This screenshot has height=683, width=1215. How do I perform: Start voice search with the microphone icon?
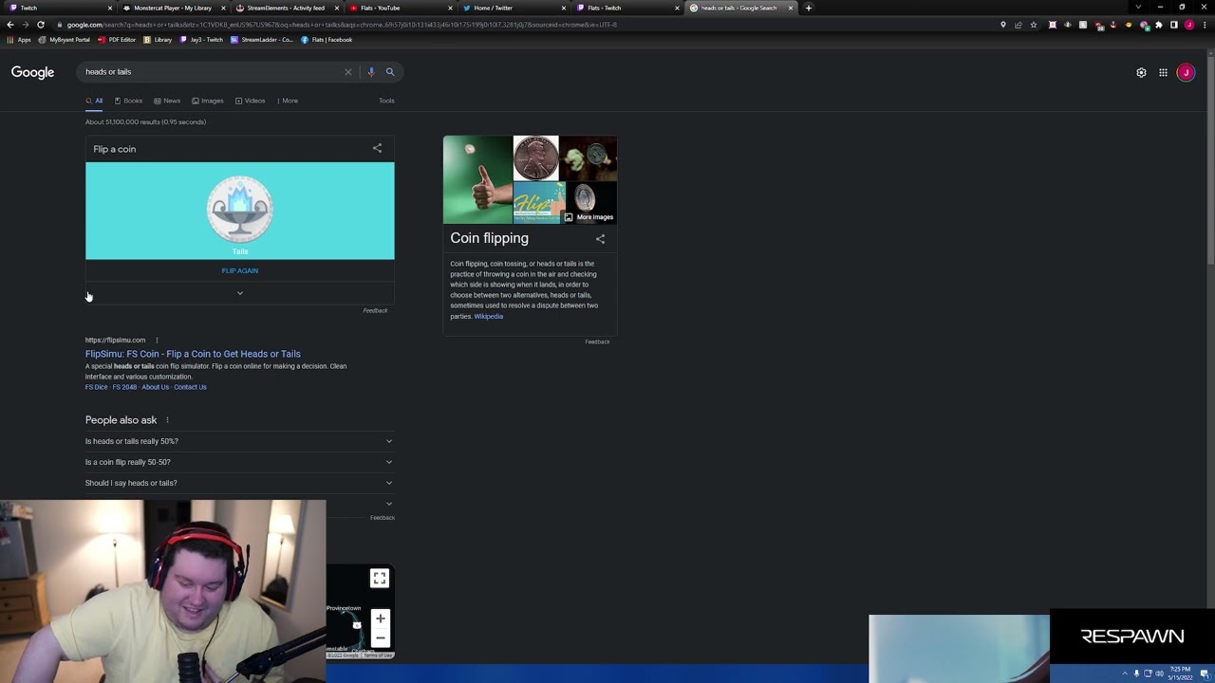coord(371,72)
